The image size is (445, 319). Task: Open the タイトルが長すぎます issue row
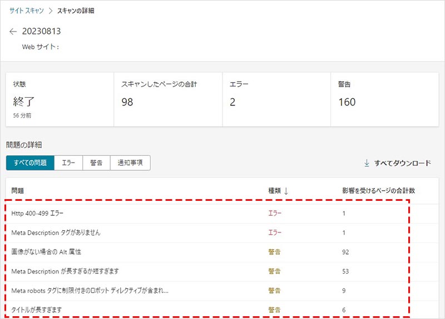click(37, 310)
